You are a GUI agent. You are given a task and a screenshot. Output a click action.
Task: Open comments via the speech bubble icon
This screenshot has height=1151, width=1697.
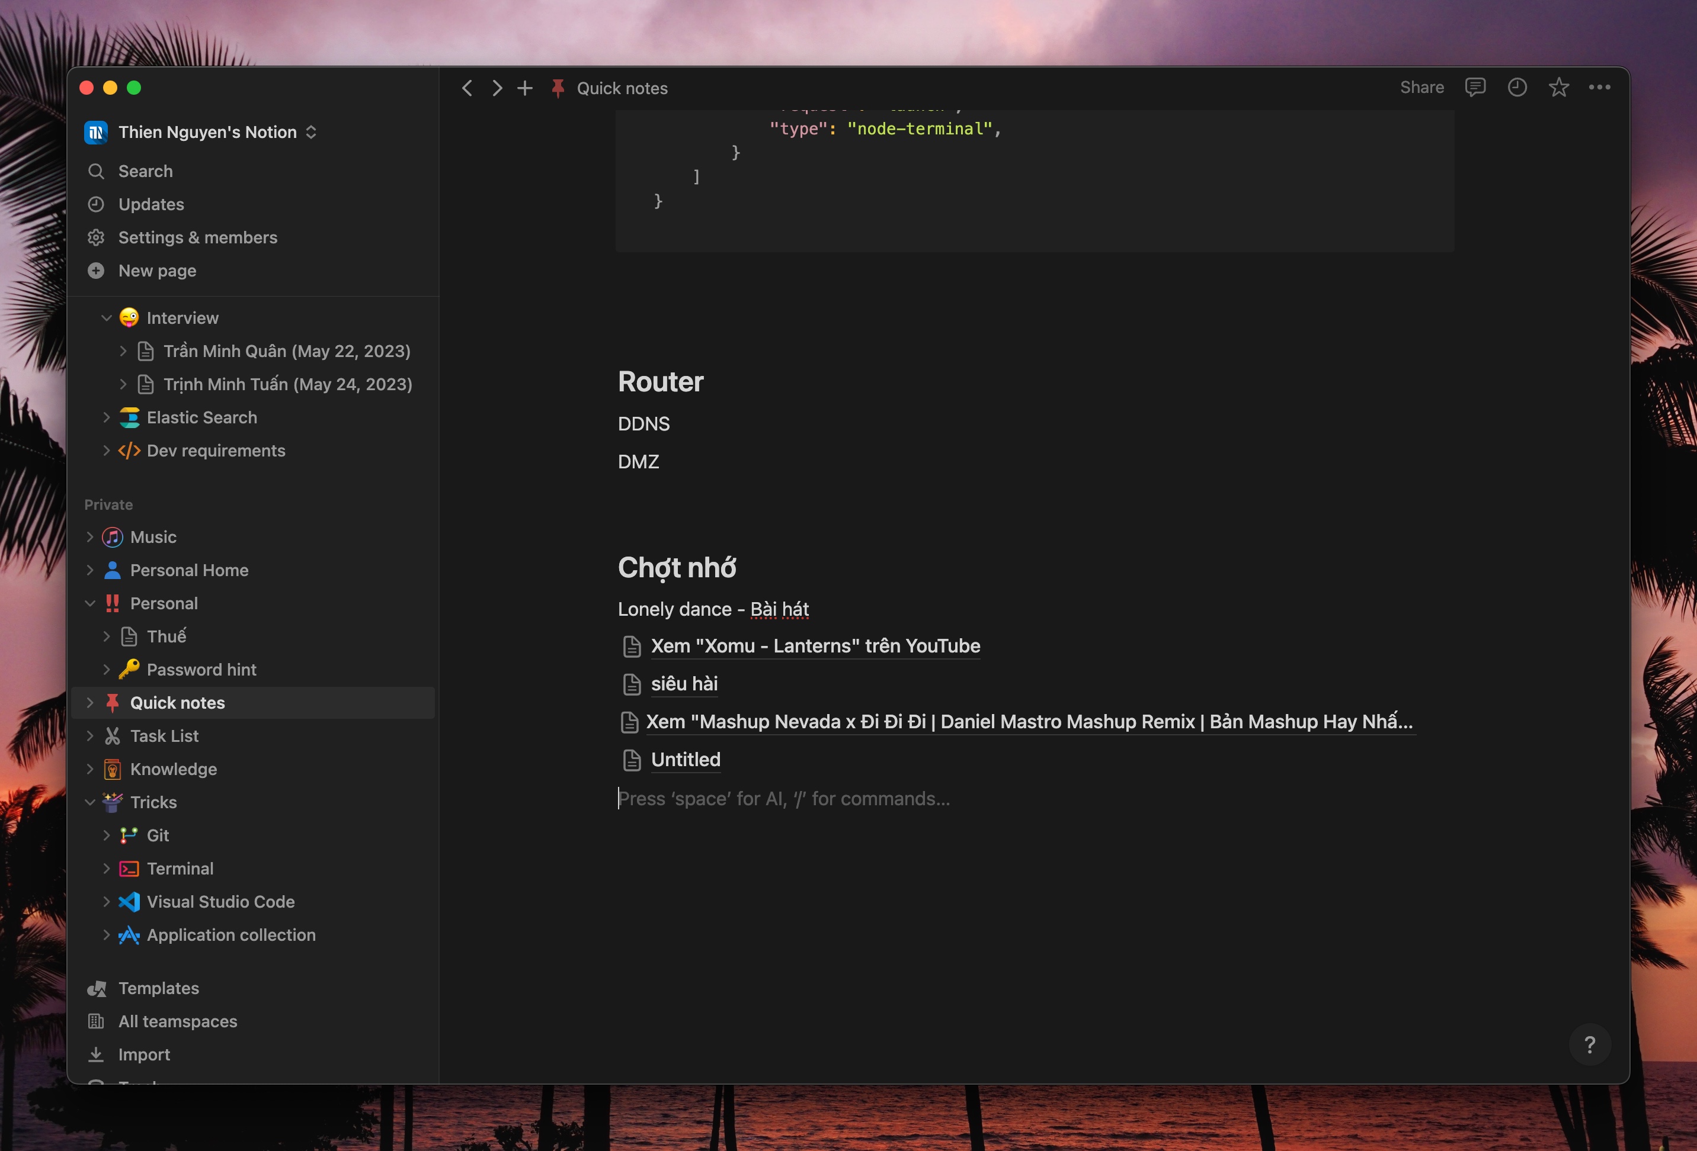click(1475, 87)
